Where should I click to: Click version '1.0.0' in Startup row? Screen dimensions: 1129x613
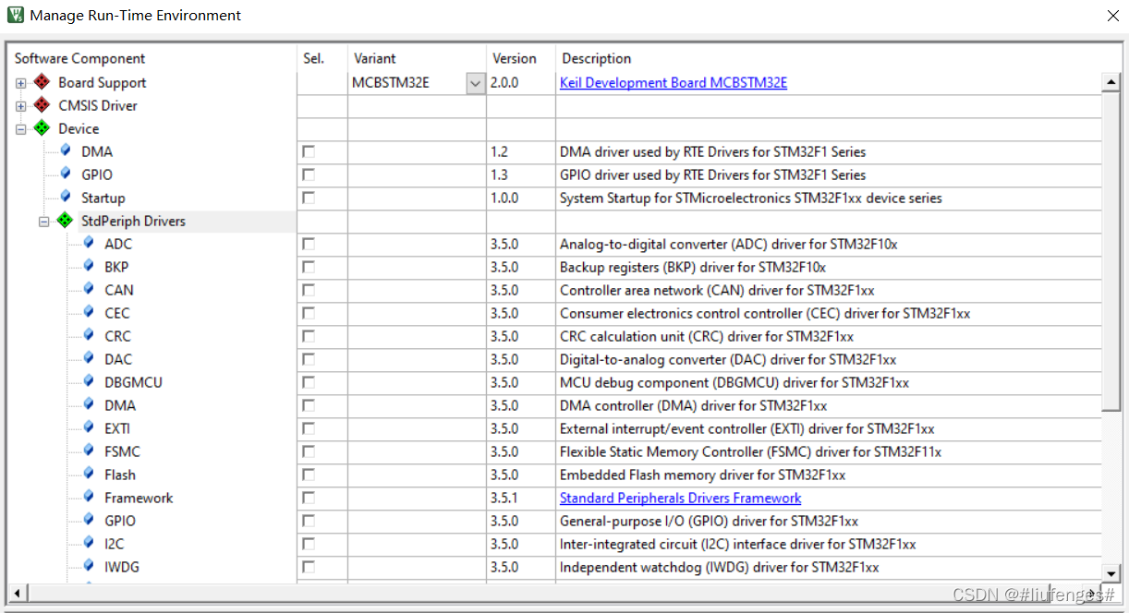[504, 198]
